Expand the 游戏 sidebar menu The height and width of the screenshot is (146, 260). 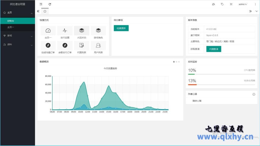[x=17, y=36]
